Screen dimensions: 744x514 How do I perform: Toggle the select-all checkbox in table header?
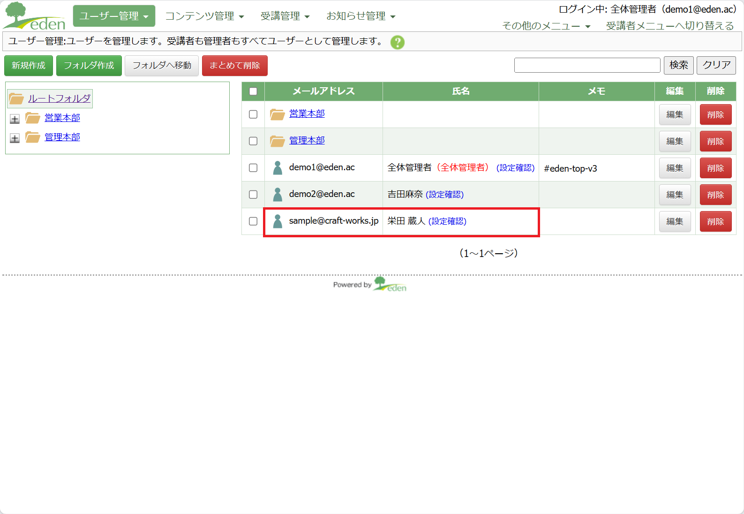click(x=253, y=91)
